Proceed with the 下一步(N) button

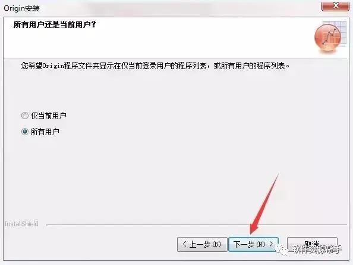(254, 244)
